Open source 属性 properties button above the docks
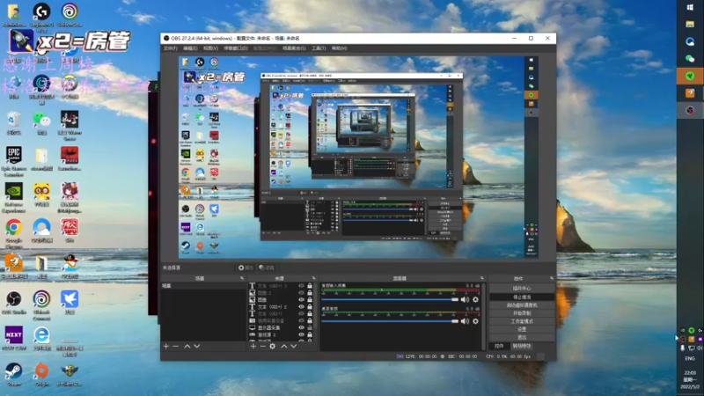This screenshot has width=704, height=396. 246,268
